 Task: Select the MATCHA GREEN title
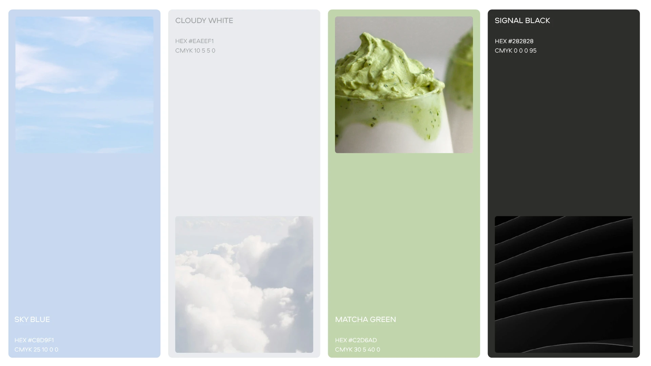(366, 320)
